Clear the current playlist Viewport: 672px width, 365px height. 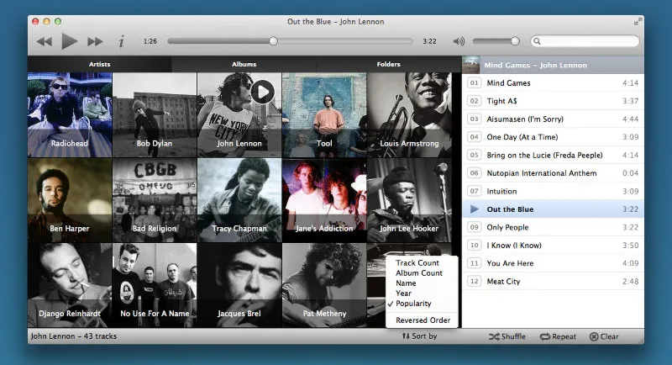point(604,336)
